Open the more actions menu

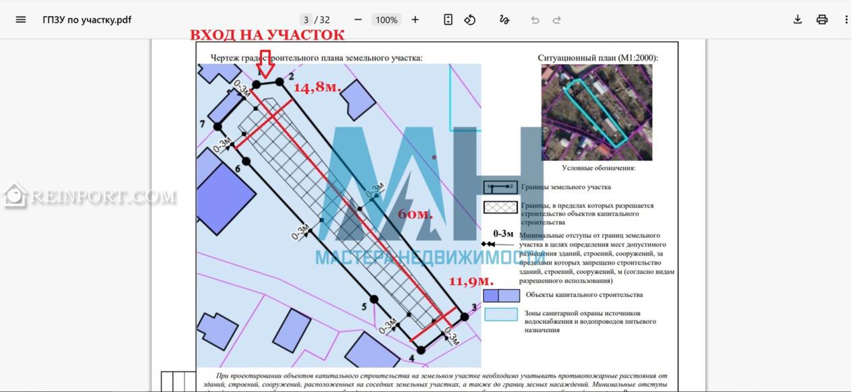pyautogui.click(x=847, y=20)
